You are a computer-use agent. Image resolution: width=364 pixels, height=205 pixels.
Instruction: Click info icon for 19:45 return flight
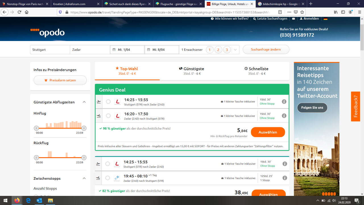(x=285, y=178)
